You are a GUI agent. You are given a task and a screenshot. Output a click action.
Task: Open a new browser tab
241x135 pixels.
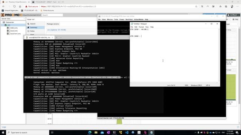click(x=63, y=2)
